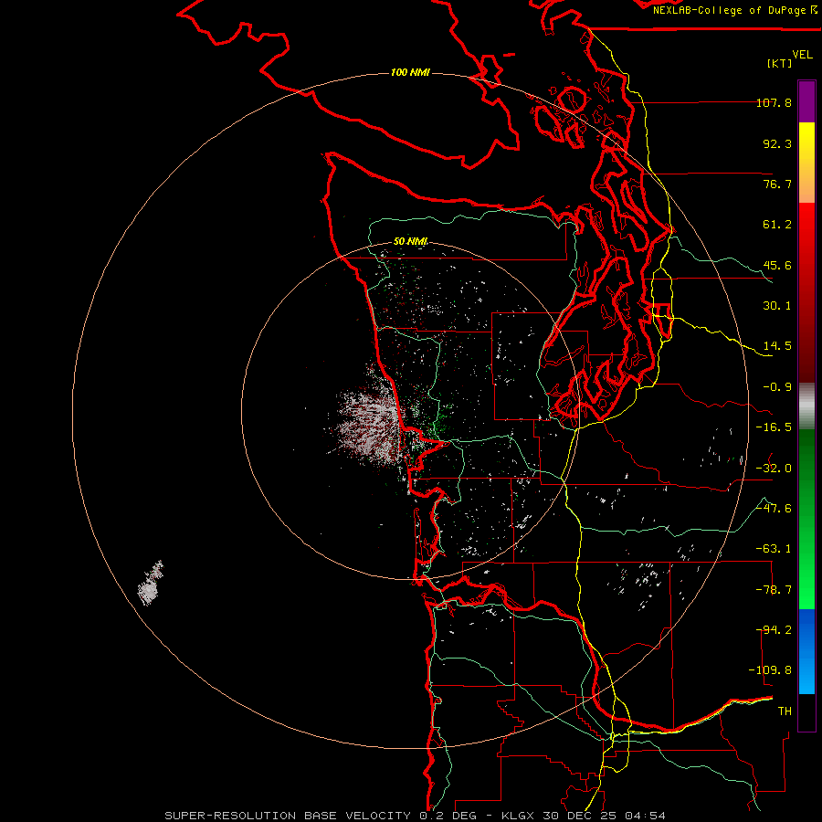The image size is (822, 822).
Task: Click the TH threshold legend label
Action: pos(785,711)
